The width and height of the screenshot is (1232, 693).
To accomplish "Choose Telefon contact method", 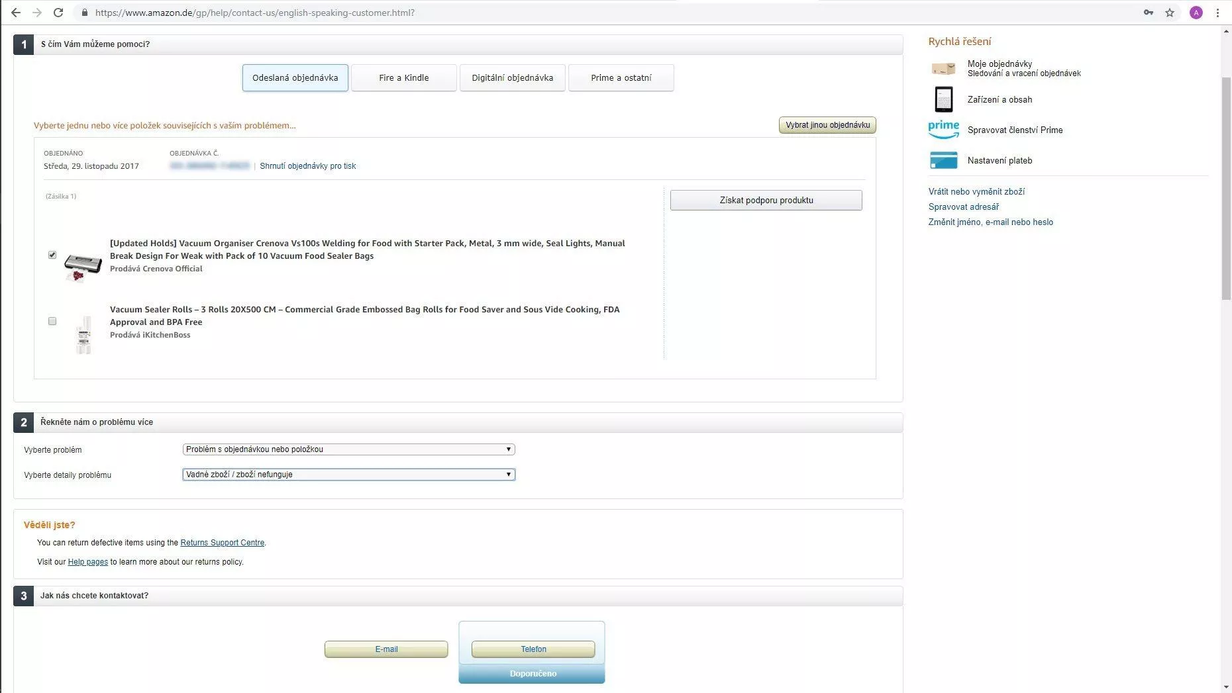I will [x=533, y=649].
